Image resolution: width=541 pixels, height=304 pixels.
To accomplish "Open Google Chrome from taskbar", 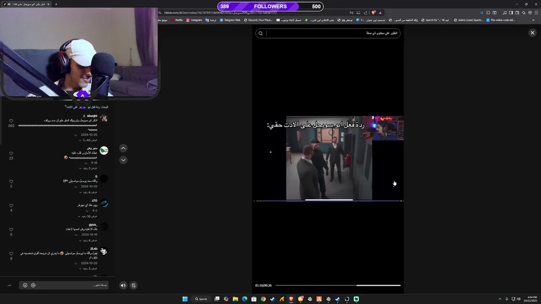I will pyautogui.click(x=263, y=299).
